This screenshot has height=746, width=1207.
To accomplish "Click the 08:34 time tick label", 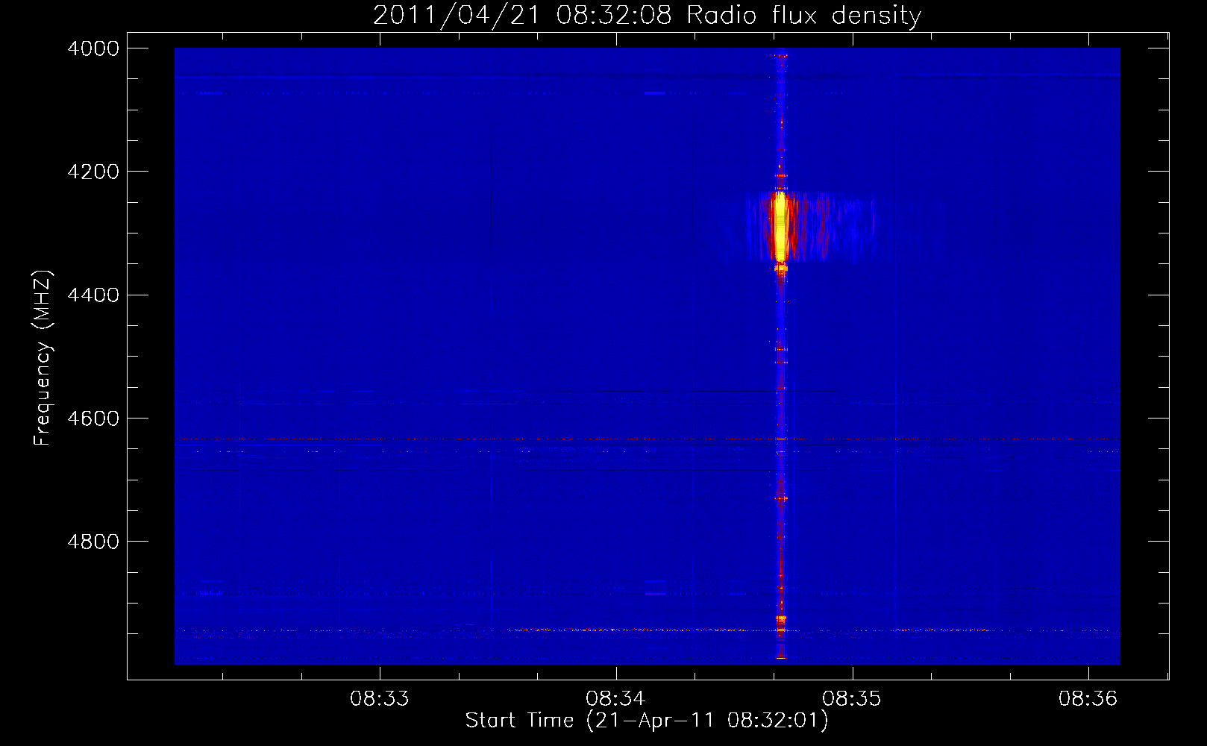I will point(615,699).
